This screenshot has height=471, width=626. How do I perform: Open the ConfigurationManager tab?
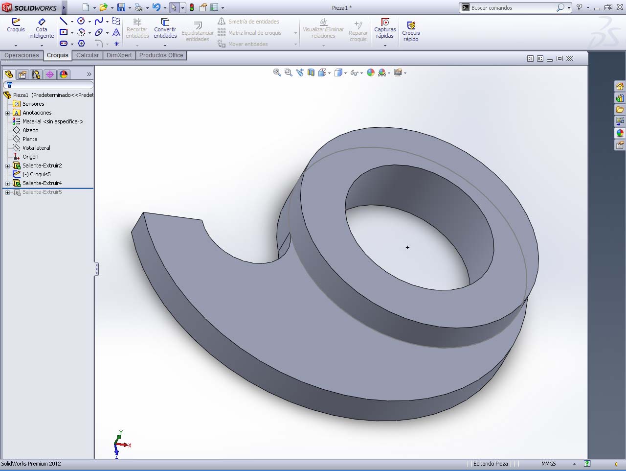(36, 74)
